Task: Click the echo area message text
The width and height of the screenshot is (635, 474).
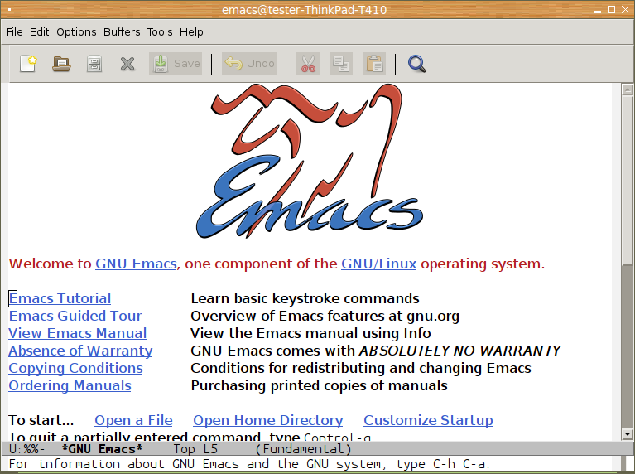Action: (x=249, y=464)
